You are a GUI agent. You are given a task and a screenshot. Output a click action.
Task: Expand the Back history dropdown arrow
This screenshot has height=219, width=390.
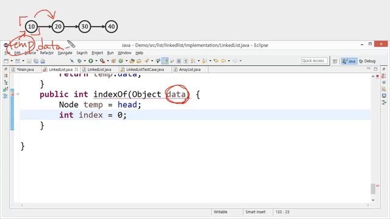[x=229, y=61]
